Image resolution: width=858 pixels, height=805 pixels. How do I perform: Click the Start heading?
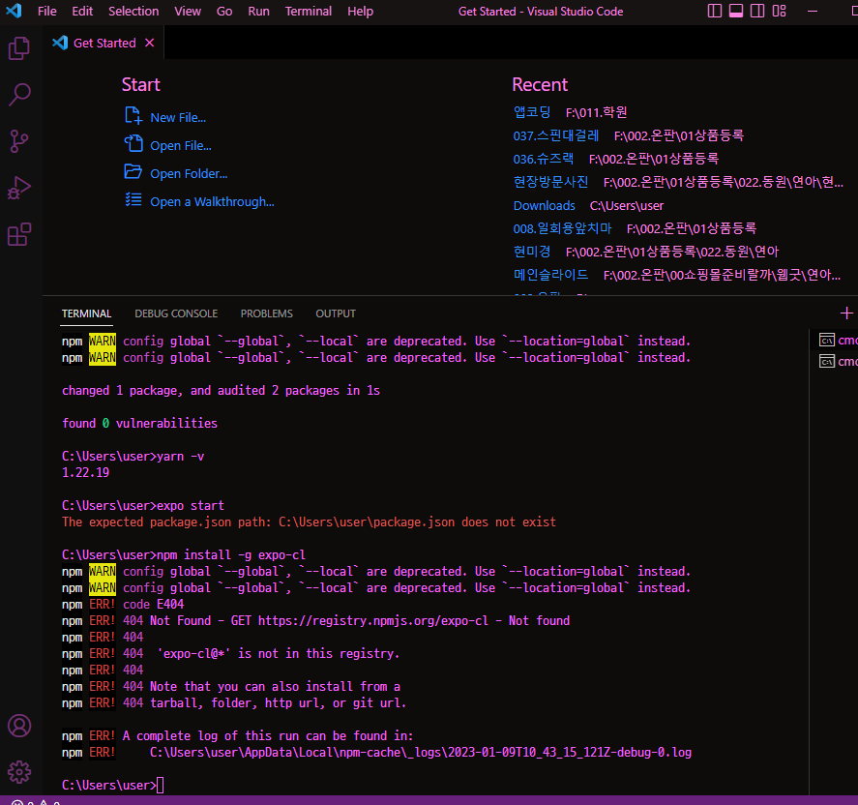[140, 85]
